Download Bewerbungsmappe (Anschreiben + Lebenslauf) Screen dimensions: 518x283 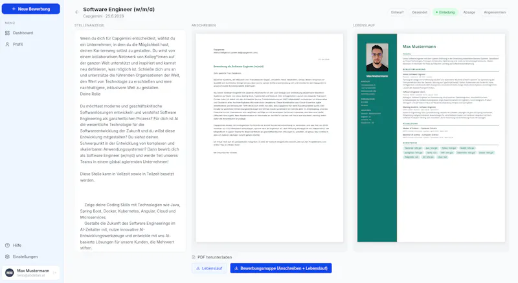(281, 268)
